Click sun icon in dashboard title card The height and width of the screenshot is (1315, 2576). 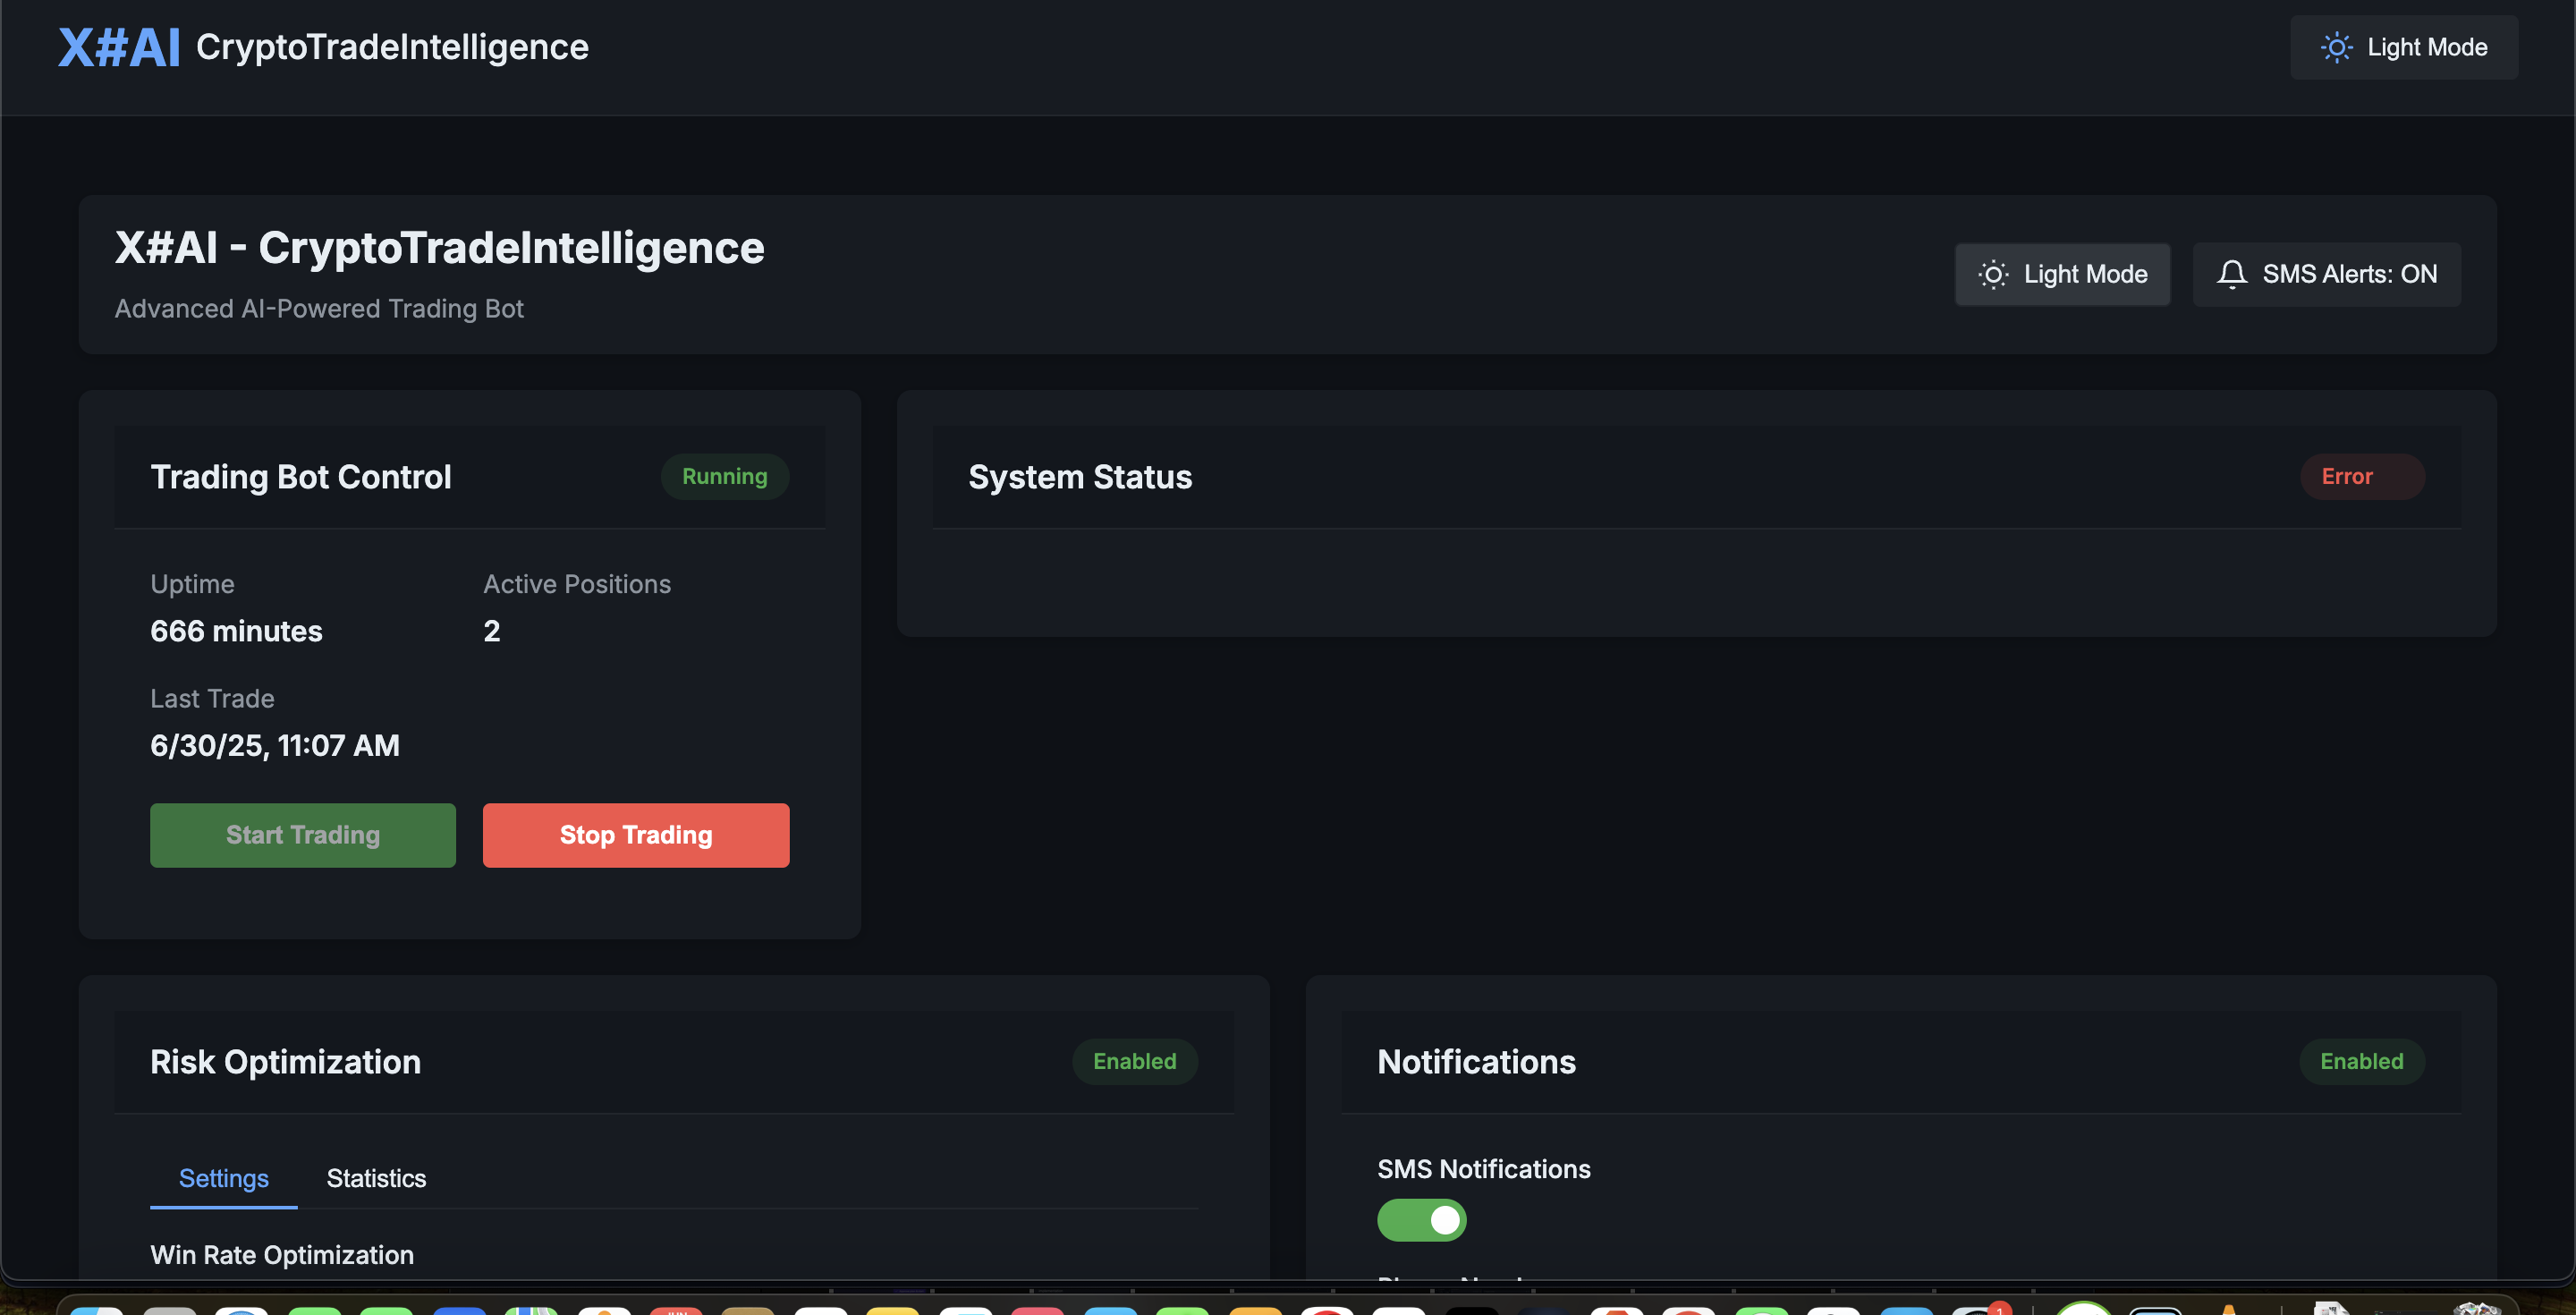1992,274
